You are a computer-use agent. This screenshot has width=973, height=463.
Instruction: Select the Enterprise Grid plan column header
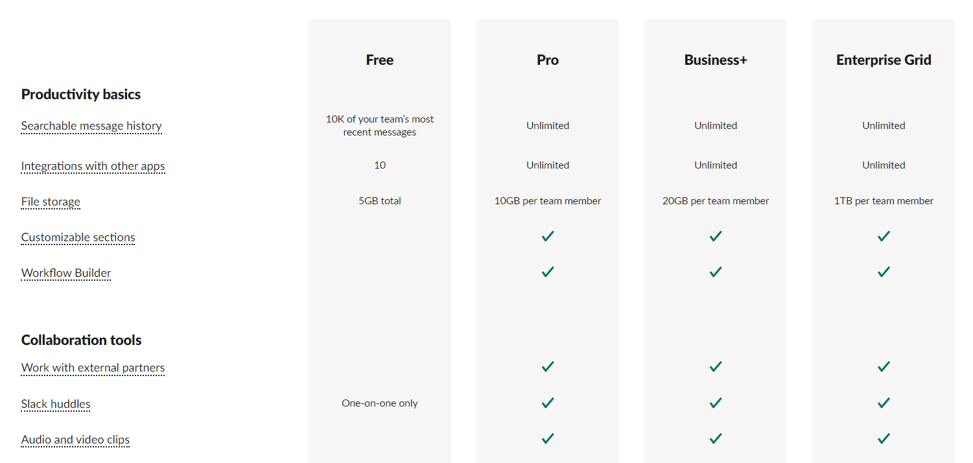point(884,60)
